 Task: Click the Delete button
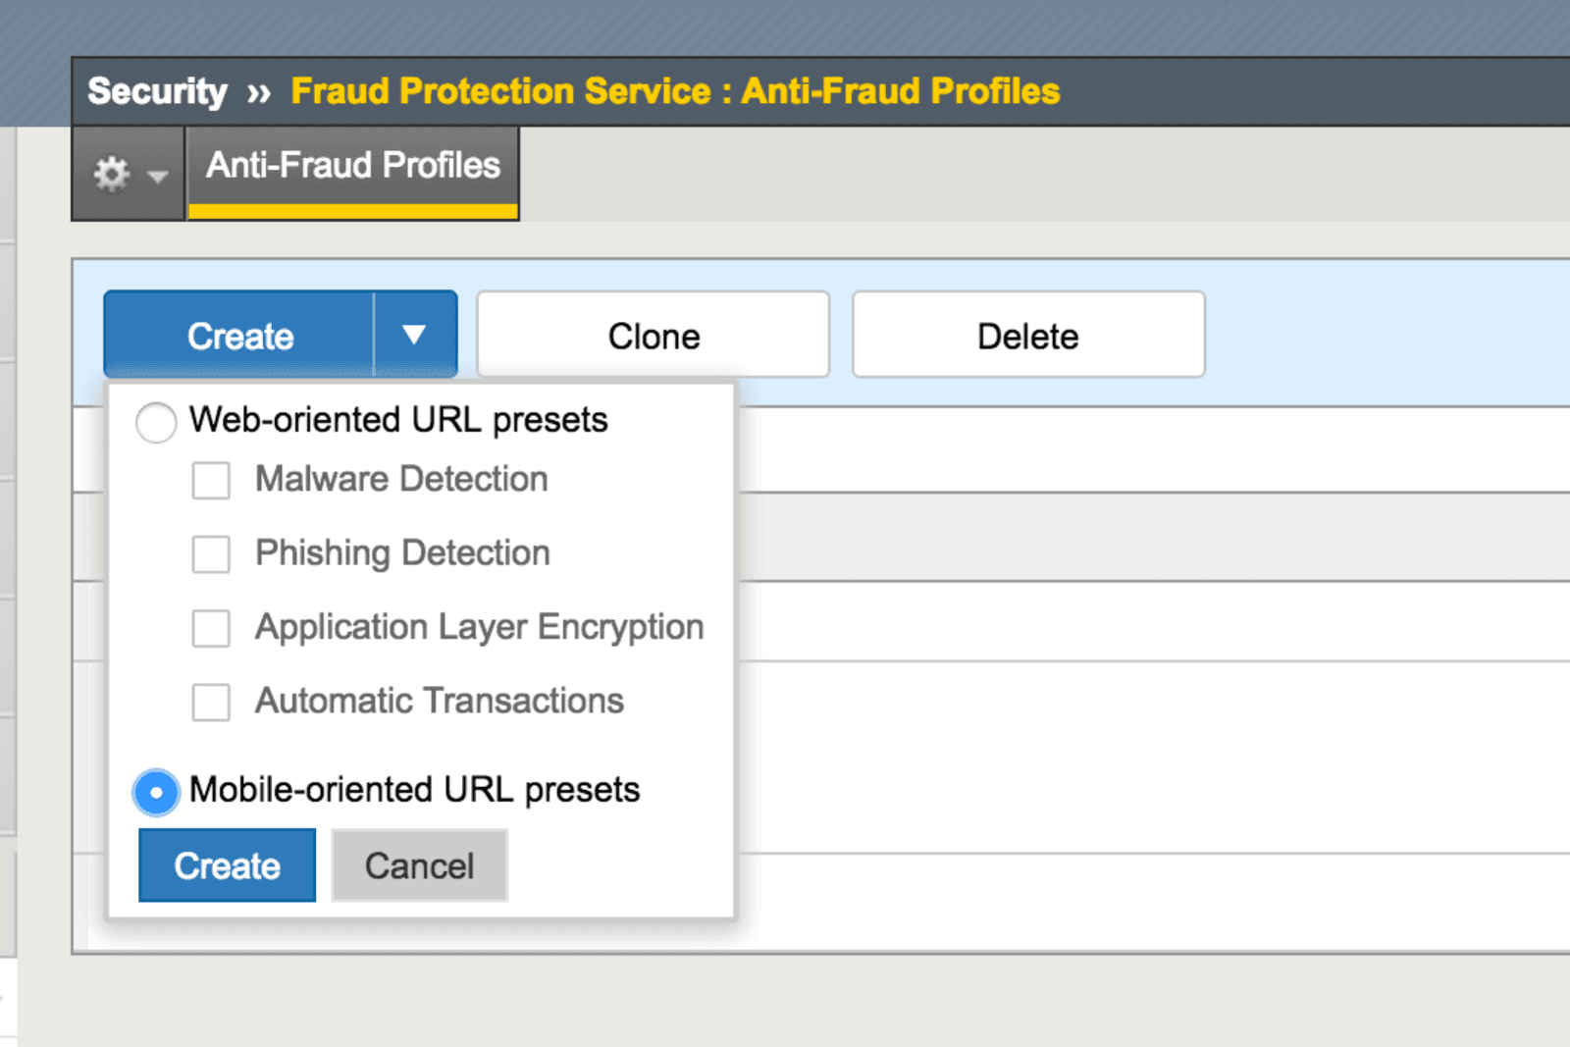1026,335
